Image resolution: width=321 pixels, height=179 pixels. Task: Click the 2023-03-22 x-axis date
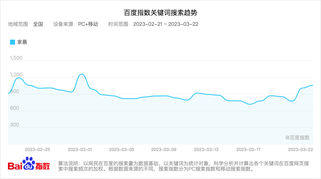pyautogui.click(x=301, y=149)
